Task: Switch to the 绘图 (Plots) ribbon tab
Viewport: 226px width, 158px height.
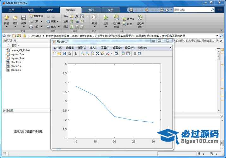Action: pos(30,10)
